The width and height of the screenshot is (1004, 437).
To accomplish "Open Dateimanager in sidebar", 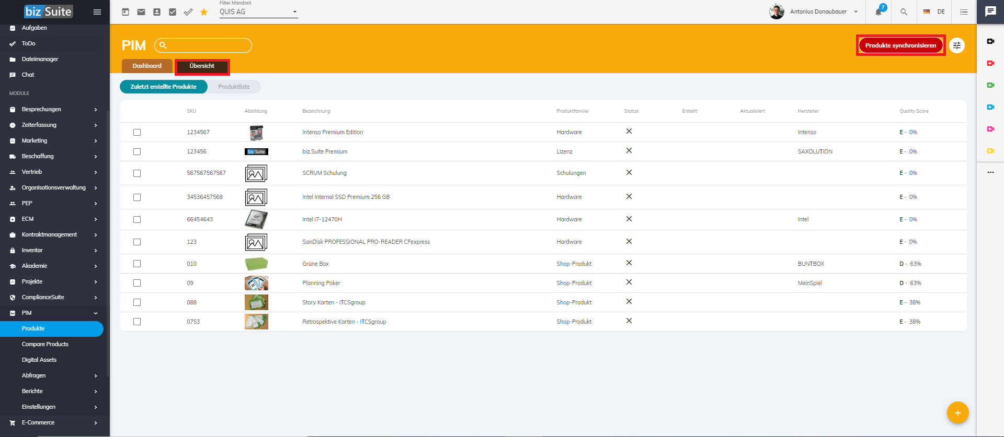I will [40, 59].
